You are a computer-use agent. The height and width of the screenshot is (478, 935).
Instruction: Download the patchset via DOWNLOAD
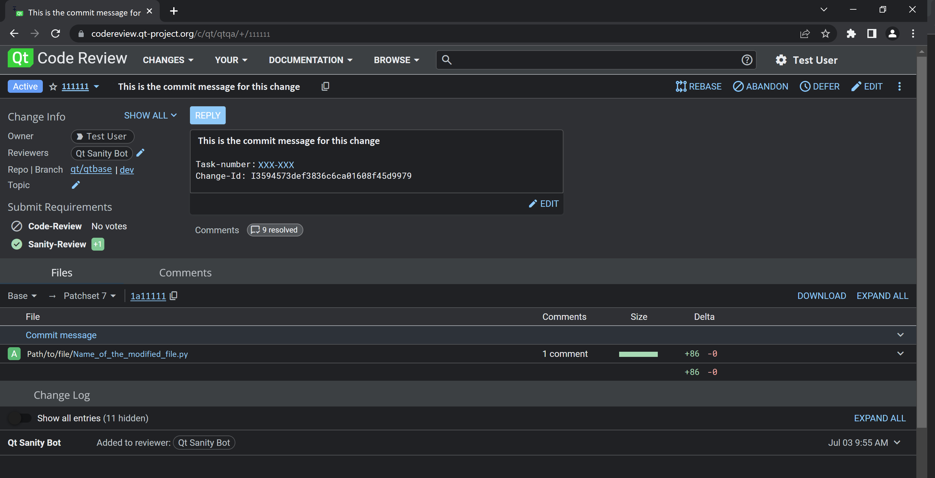[x=821, y=296]
